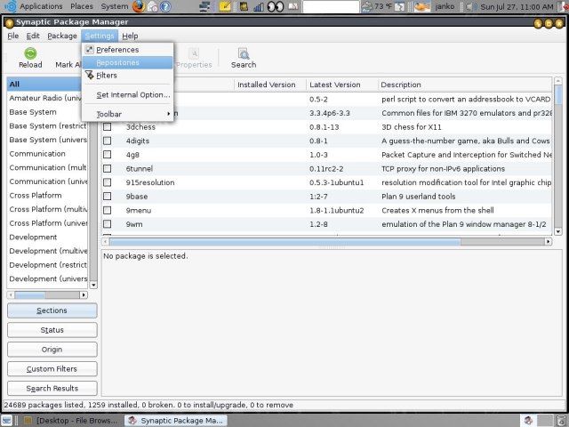Open the File menu
The height and width of the screenshot is (427, 569).
(12, 36)
